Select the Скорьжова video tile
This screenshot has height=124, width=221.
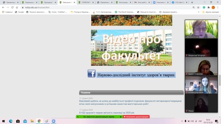point(201,85)
